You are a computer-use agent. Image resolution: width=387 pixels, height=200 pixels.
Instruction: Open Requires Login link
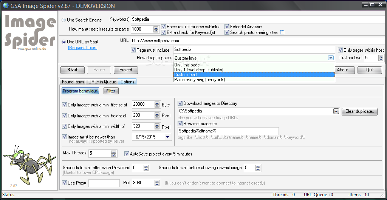(83, 48)
